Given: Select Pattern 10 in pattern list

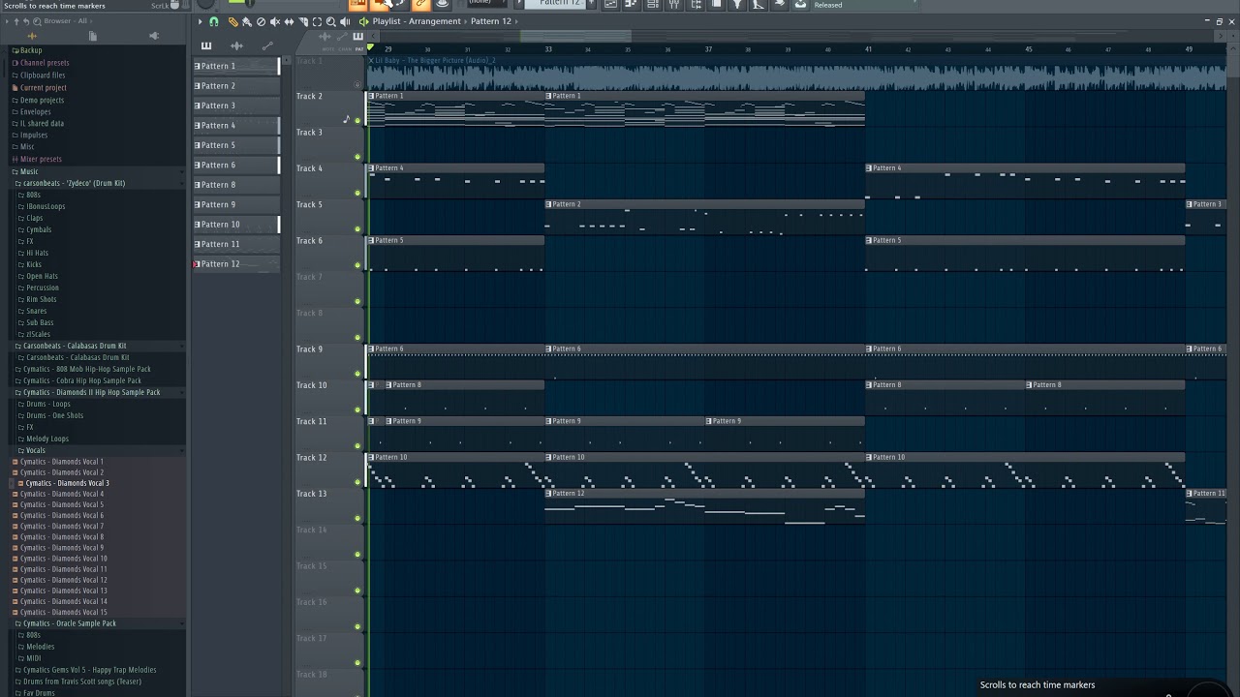Looking at the screenshot, I should (x=236, y=225).
